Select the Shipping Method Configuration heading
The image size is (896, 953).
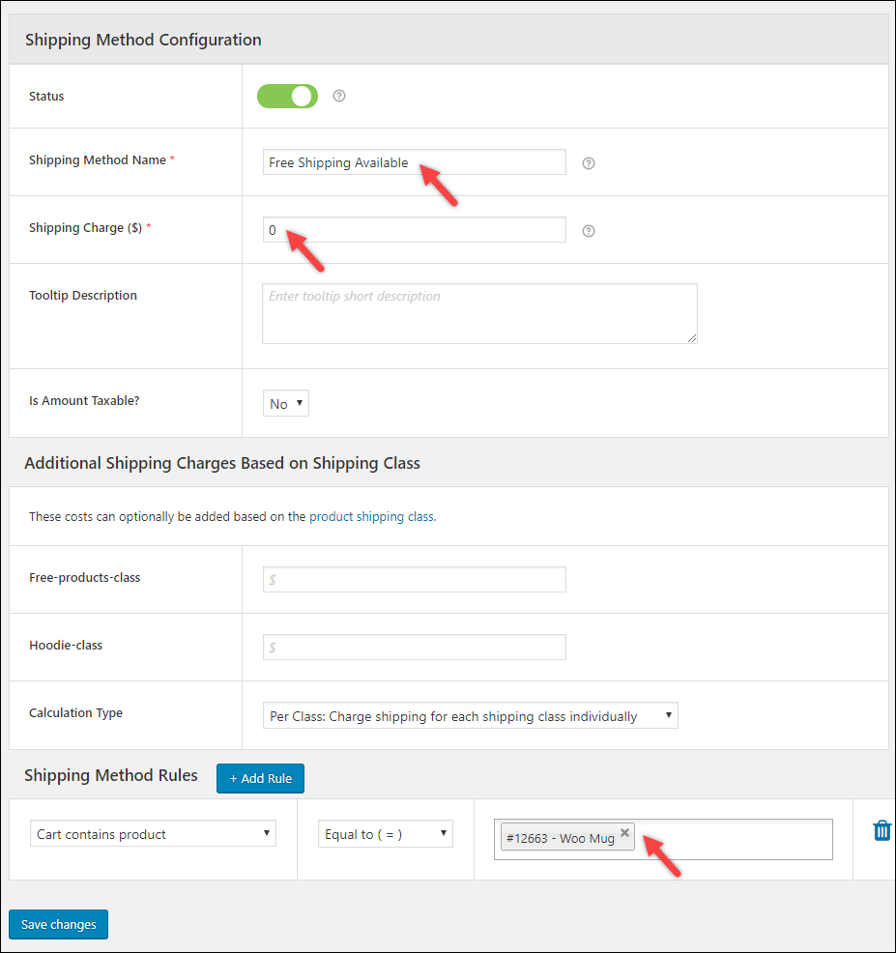143,40
